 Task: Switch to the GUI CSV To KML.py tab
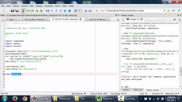point(97,19)
